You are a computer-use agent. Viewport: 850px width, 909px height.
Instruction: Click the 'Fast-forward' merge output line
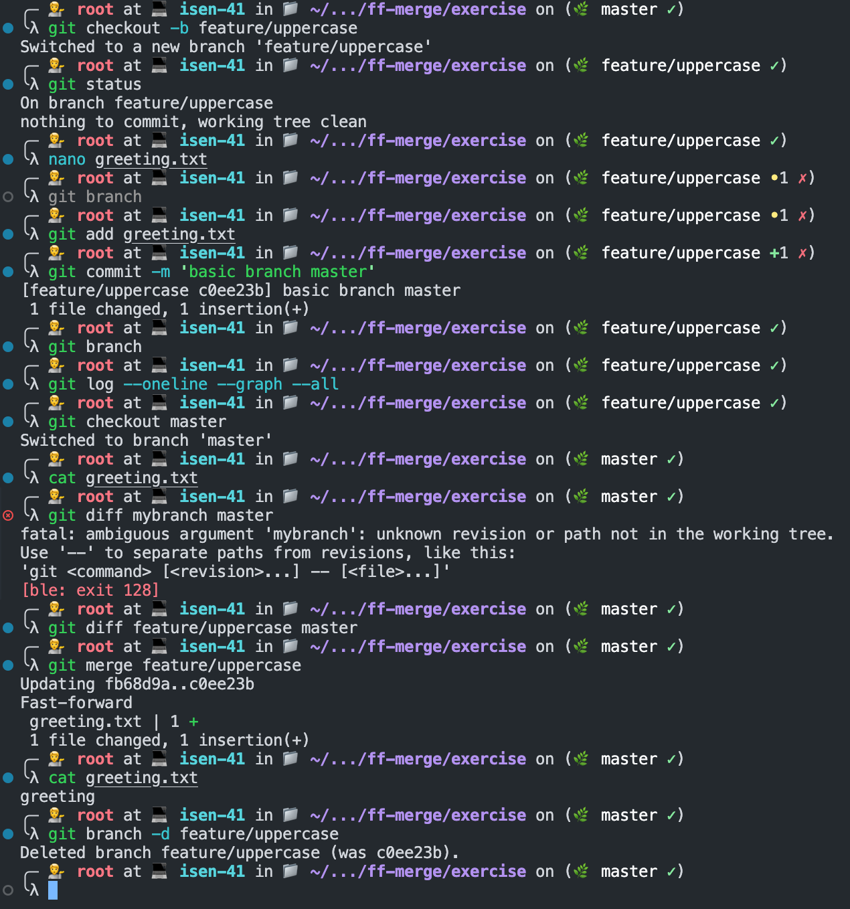pos(76,703)
